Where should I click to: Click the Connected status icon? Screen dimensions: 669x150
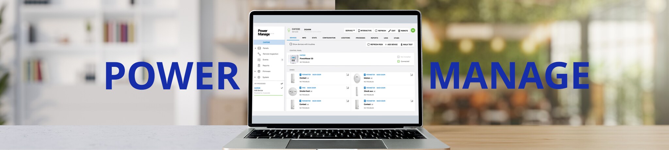point(399,61)
